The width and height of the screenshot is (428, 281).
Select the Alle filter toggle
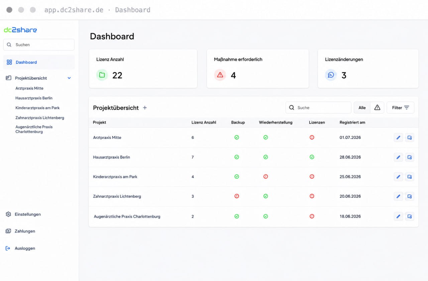coord(362,108)
